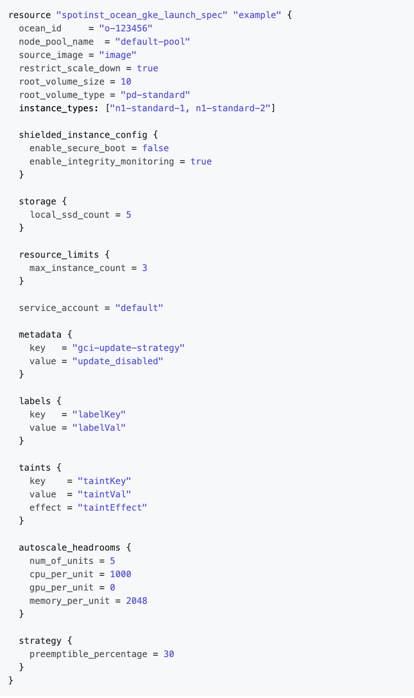Click the "default-pool" node pool value
Viewport: 414px width, 698px height.
[x=152, y=42]
